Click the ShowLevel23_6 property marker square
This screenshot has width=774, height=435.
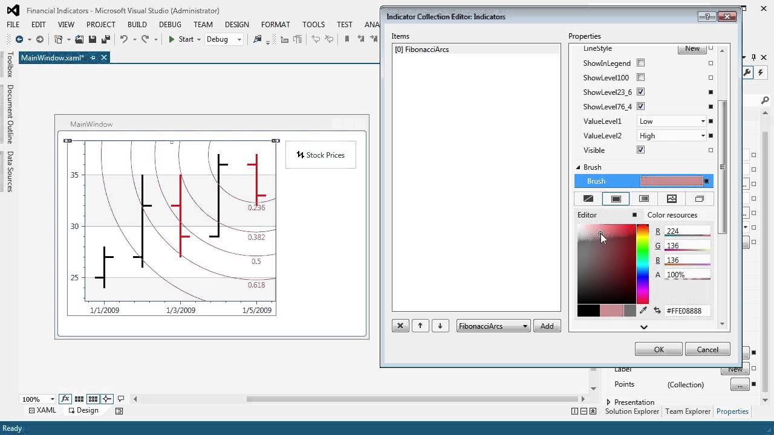711,92
